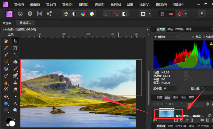Toggle Move By Whole Pixels icon
Image resolution: width=213 pixels, height=129 pixels.
[x=171, y=14]
